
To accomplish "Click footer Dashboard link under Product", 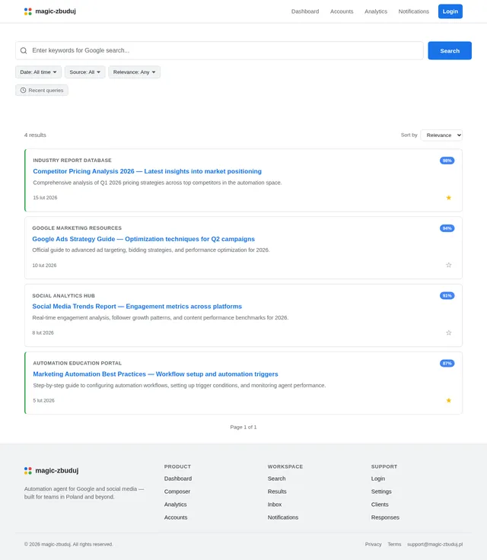I will click(178, 479).
